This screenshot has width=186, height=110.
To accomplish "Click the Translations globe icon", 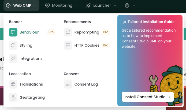I will tap(13, 84).
